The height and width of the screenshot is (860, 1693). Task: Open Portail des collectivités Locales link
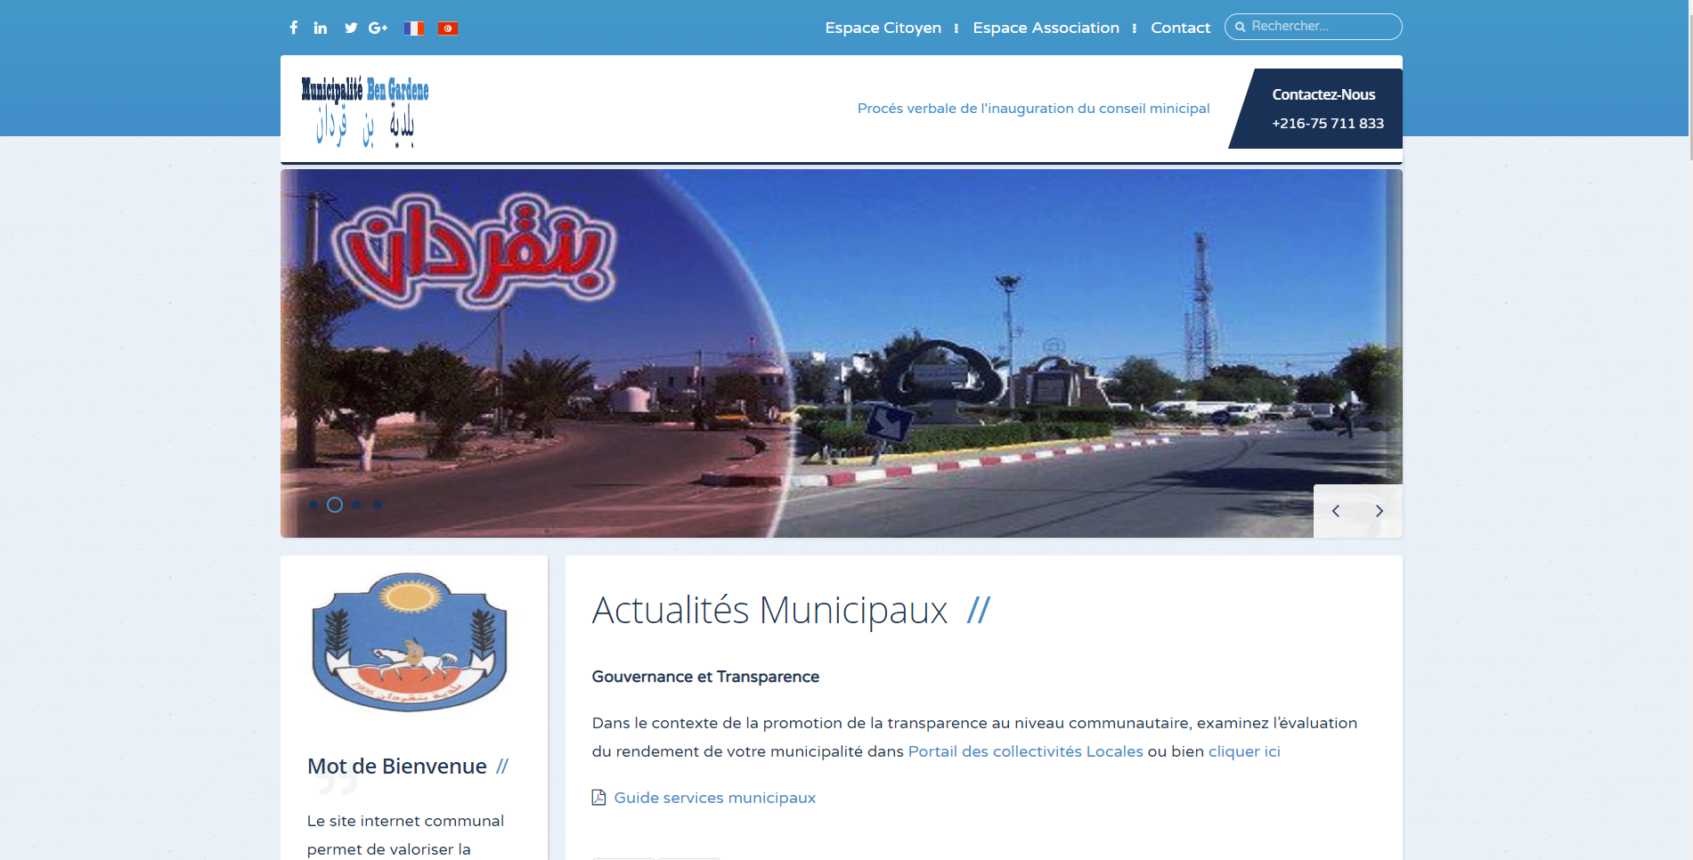click(x=1025, y=751)
